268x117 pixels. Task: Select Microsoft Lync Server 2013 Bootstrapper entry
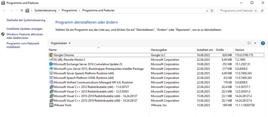click(99, 69)
